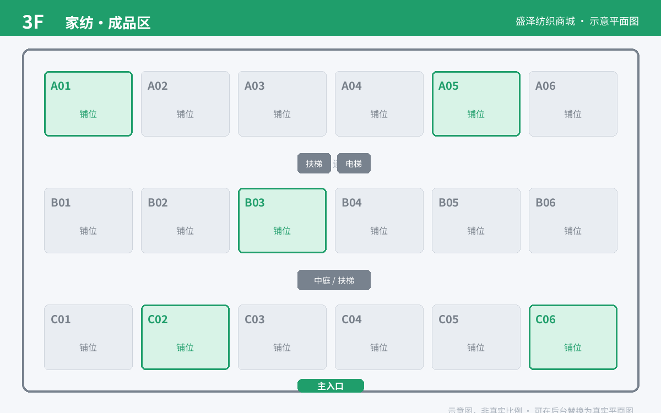Click the 家纺・成品区 zone title
This screenshot has height=413, width=661.
point(108,23)
